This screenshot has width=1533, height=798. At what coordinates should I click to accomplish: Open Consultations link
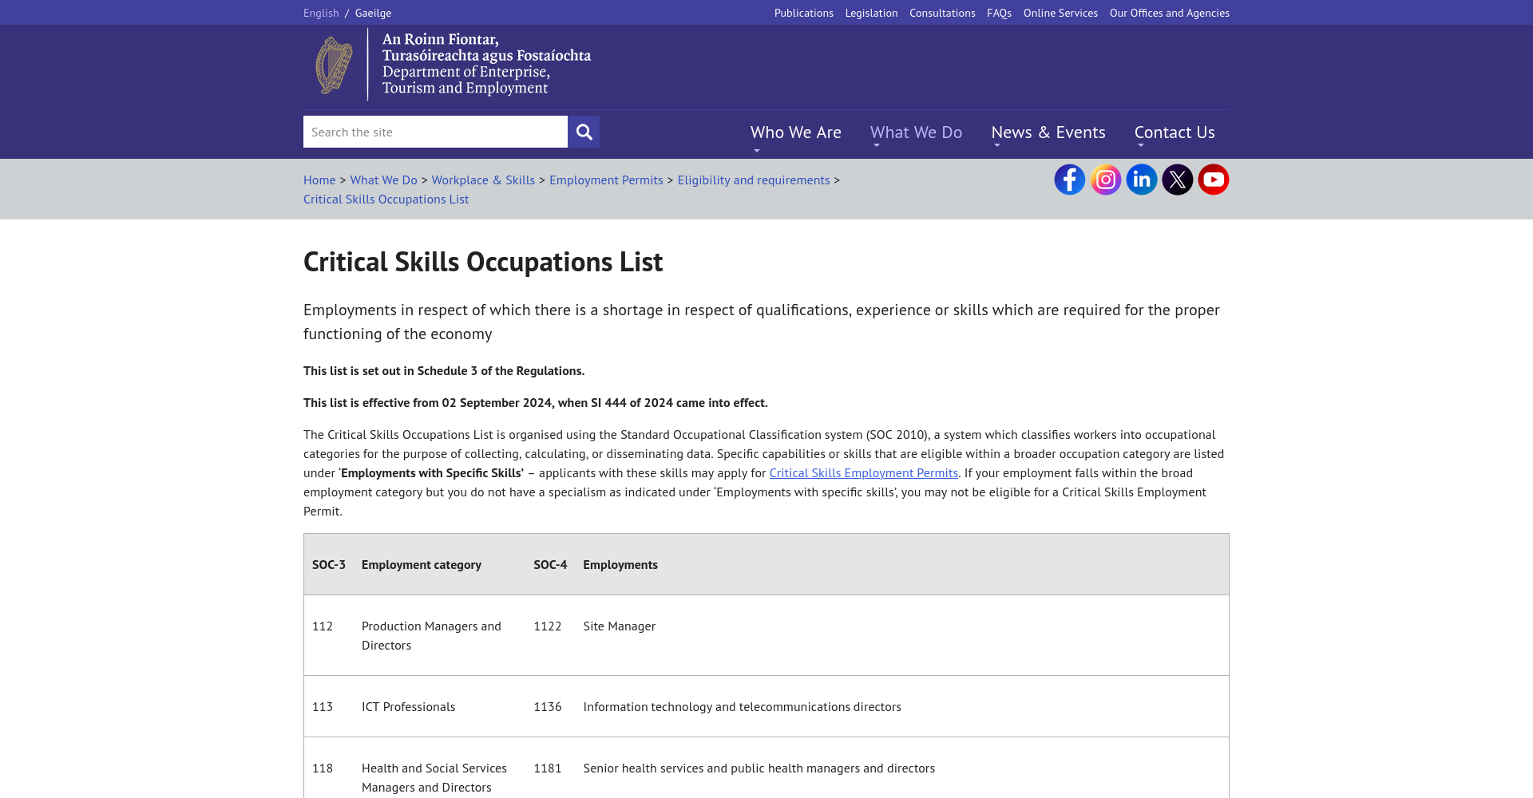942,13
